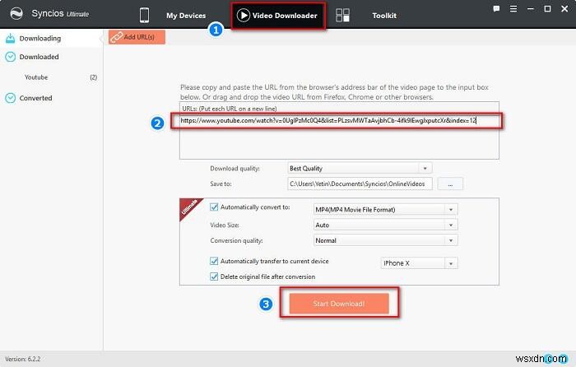576x367 pixels.
Task: Uncheck Automatically transfer to current device
Action: pyautogui.click(x=214, y=261)
